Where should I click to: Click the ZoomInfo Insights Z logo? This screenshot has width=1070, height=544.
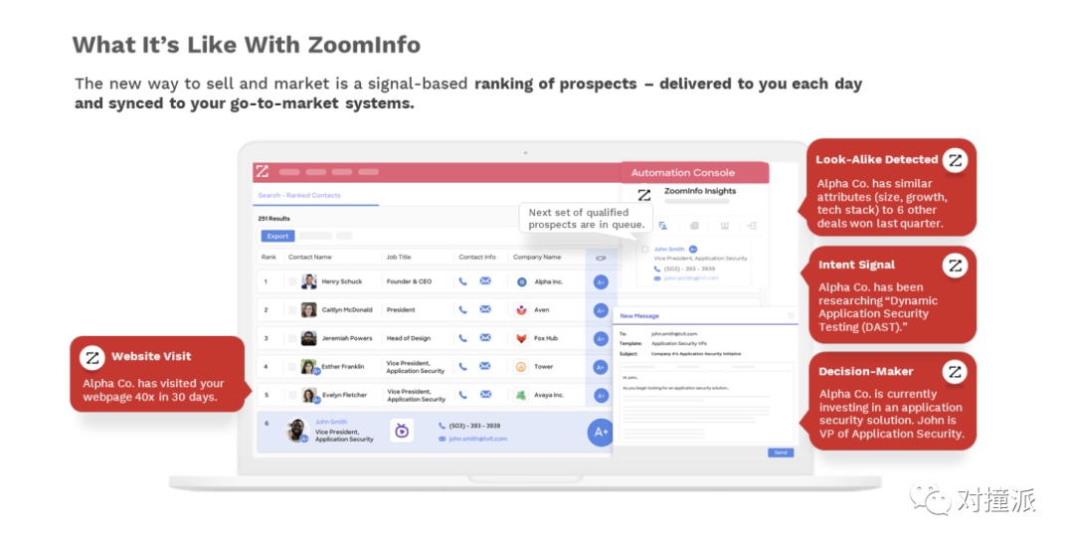pyautogui.click(x=644, y=195)
